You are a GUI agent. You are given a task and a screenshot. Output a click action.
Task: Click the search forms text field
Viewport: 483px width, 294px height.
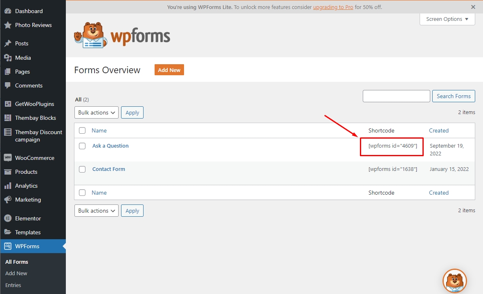396,96
